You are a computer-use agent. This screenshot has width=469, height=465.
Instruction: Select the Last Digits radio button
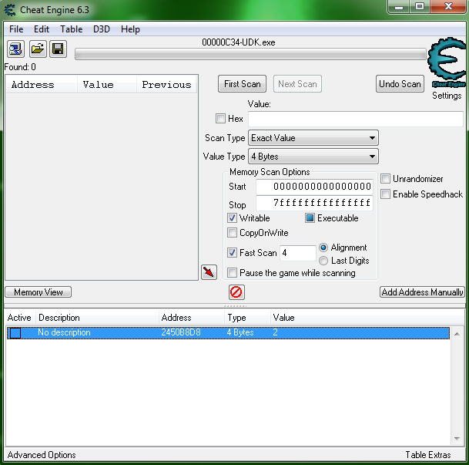323,261
